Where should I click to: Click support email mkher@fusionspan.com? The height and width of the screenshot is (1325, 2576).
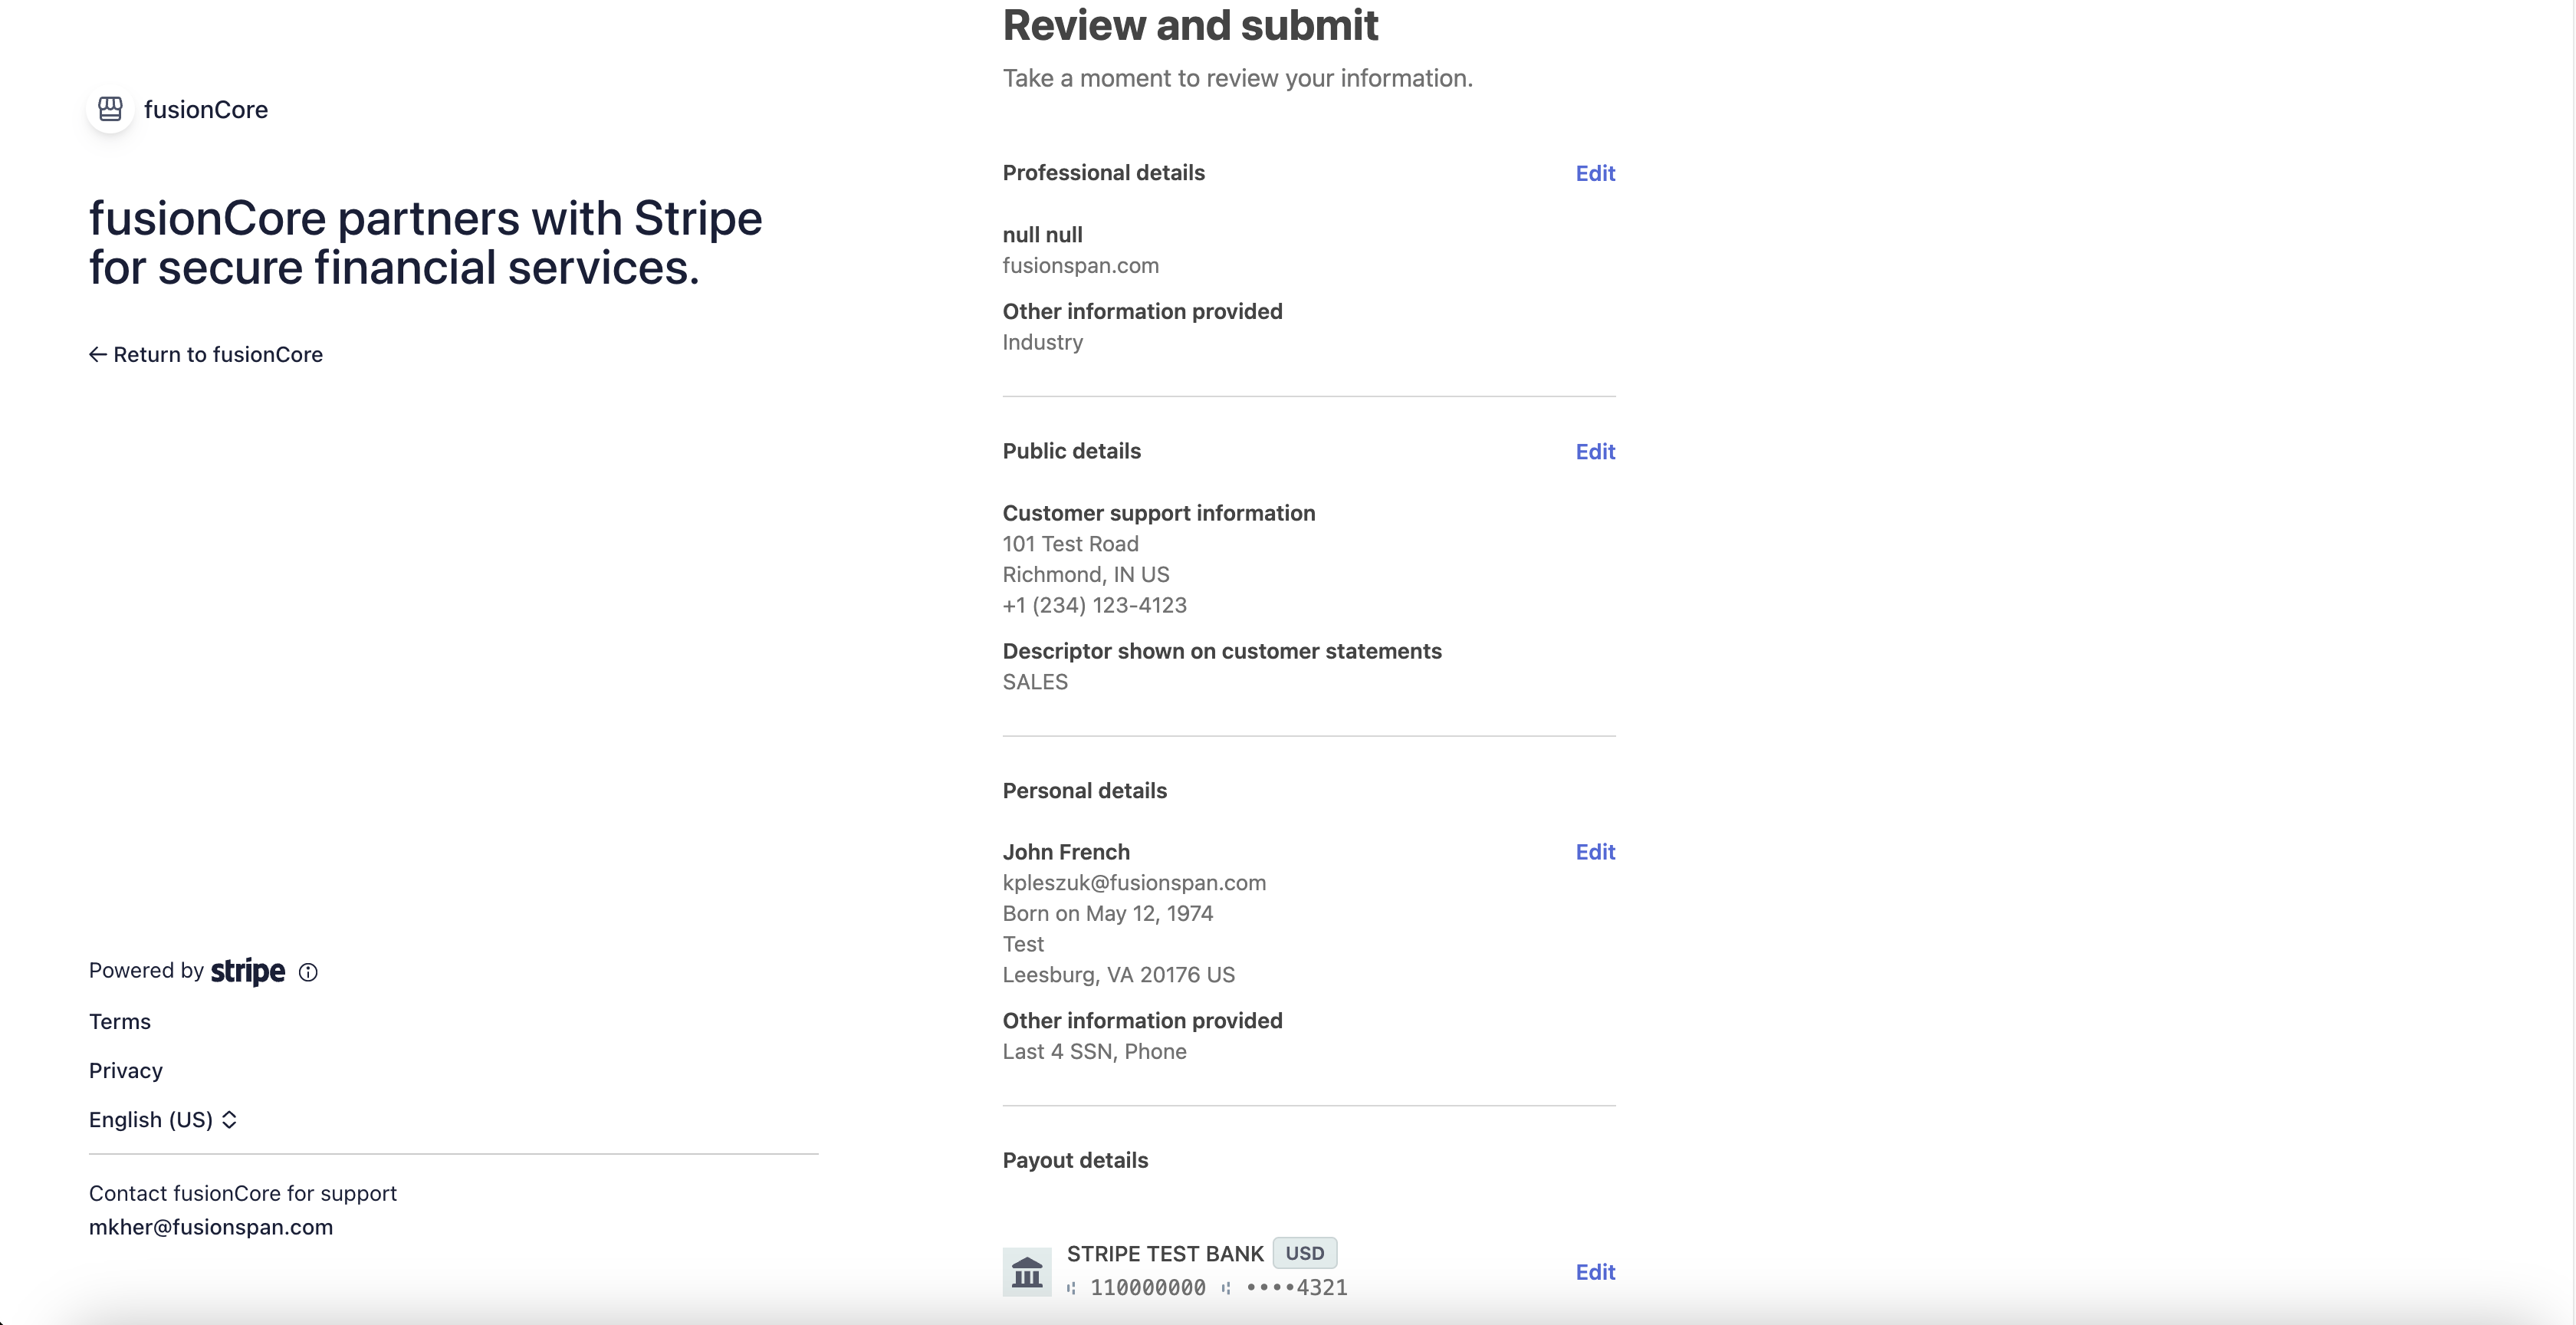point(211,1227)
